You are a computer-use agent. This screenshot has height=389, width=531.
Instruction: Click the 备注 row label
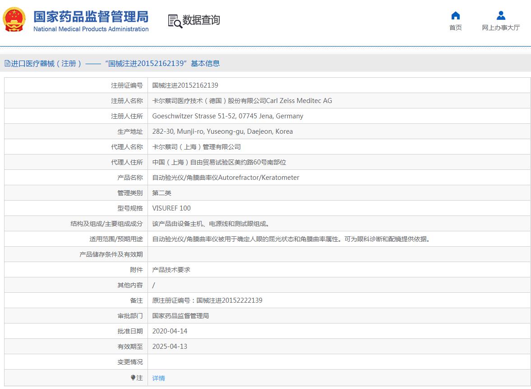coord(137,300)
